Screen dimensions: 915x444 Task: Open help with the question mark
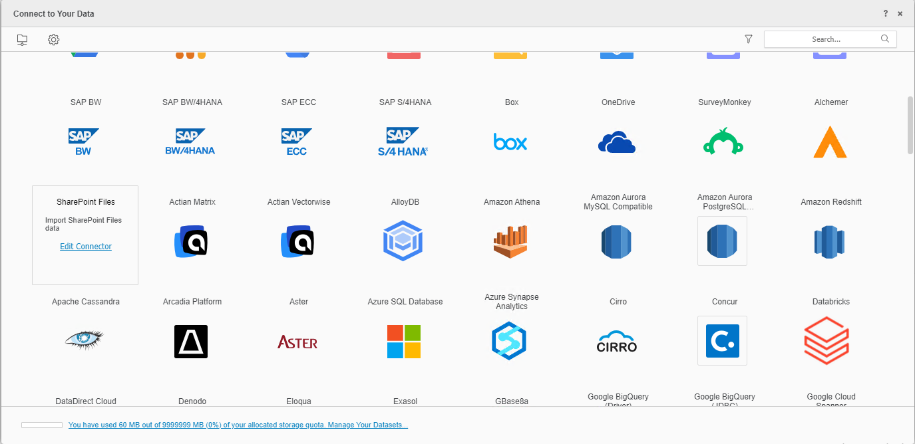pyautogui.click(x=886, y=13)
